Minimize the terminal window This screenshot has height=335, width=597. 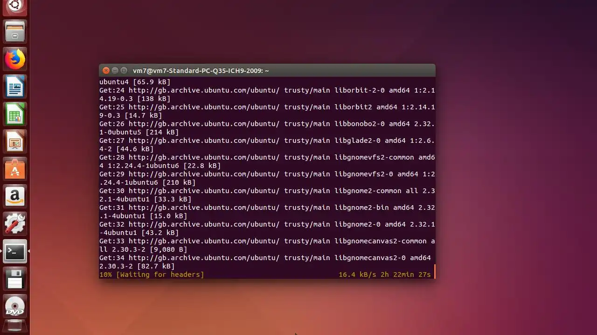click(115, 70)
